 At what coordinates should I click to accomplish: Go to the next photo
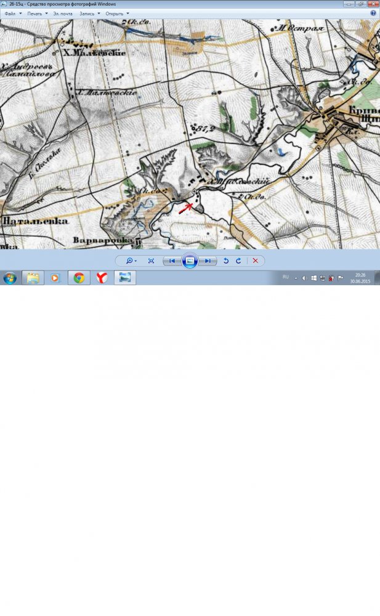tap(208, 261)
